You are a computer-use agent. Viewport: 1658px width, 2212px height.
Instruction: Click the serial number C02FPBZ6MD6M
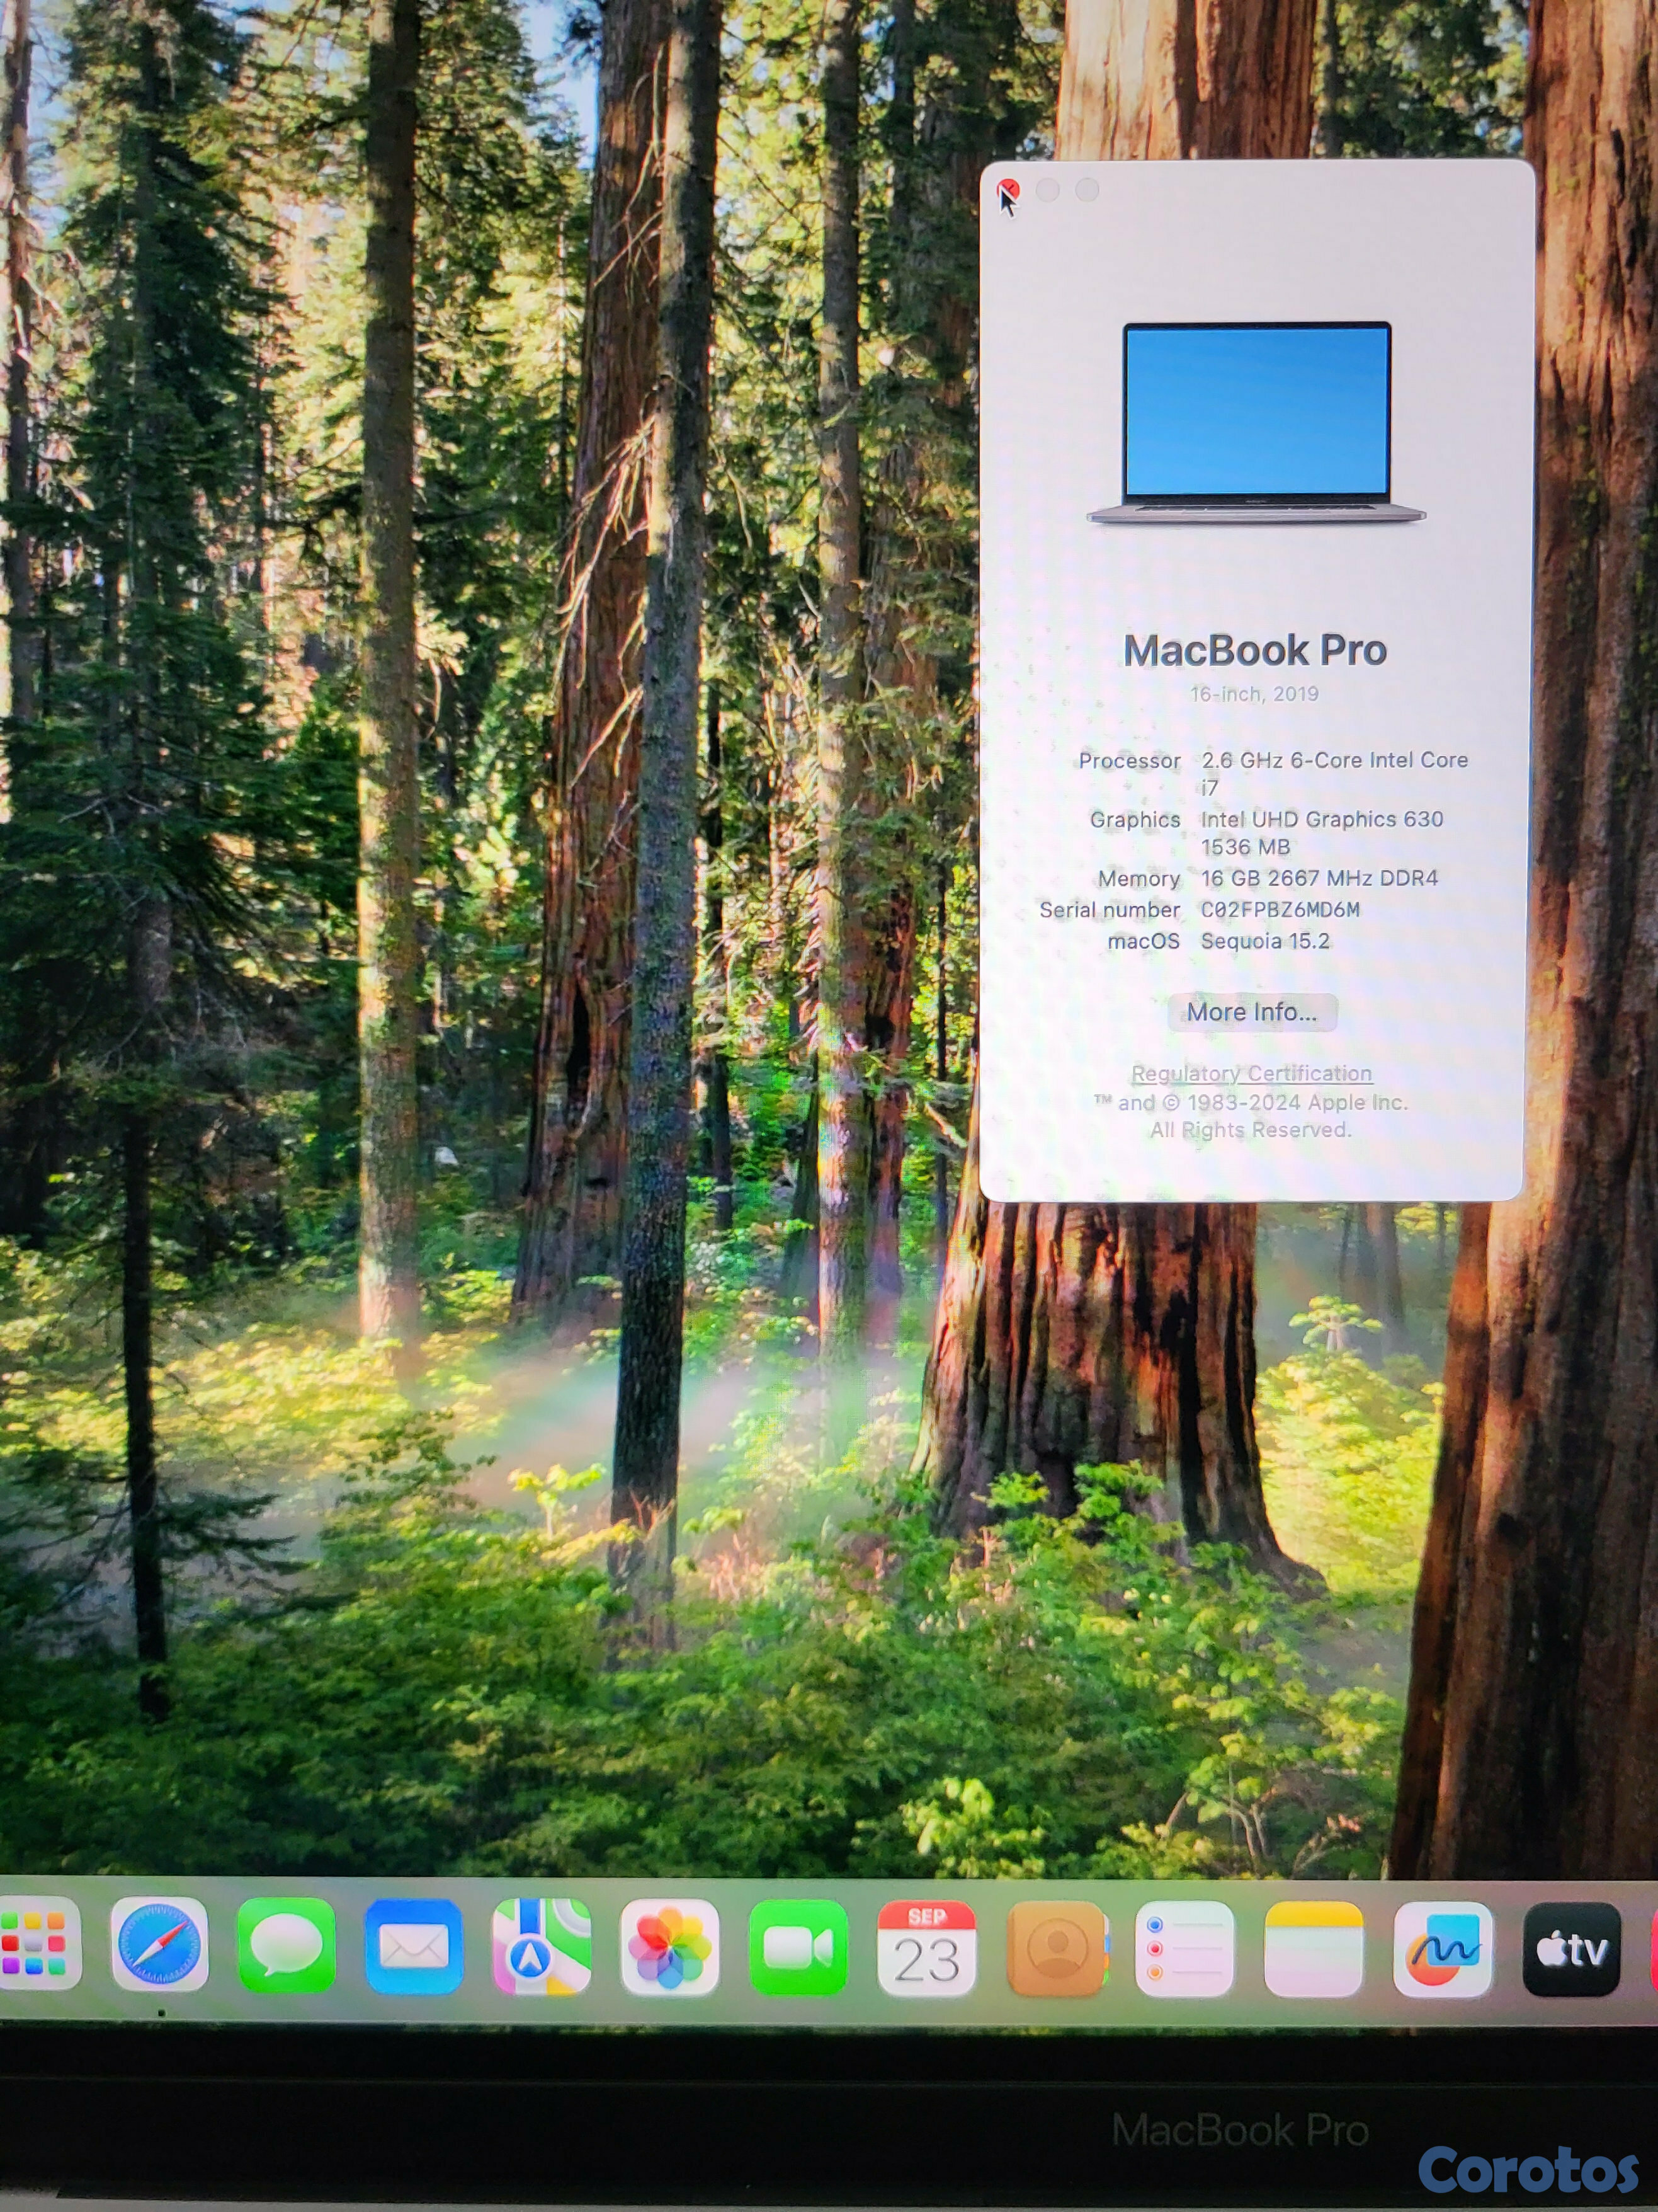tap(1279, 910)
